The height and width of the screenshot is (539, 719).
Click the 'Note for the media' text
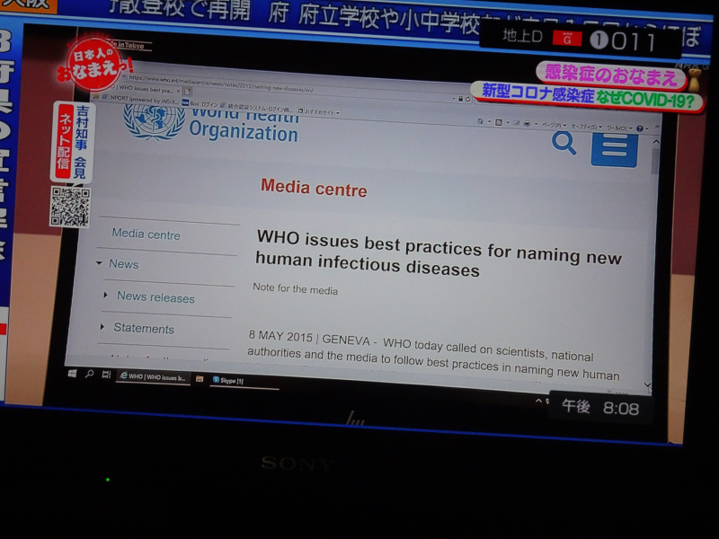pos(296,288)
